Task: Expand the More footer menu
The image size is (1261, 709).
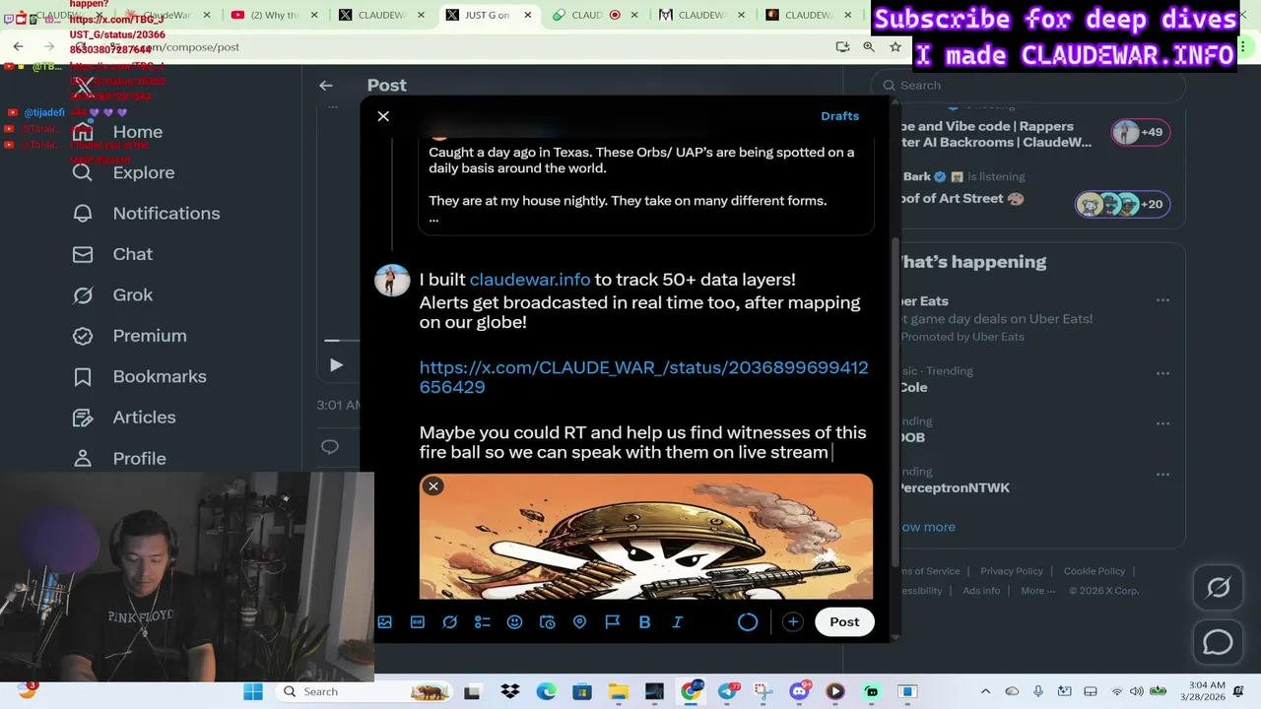Action: point(1036,591)
